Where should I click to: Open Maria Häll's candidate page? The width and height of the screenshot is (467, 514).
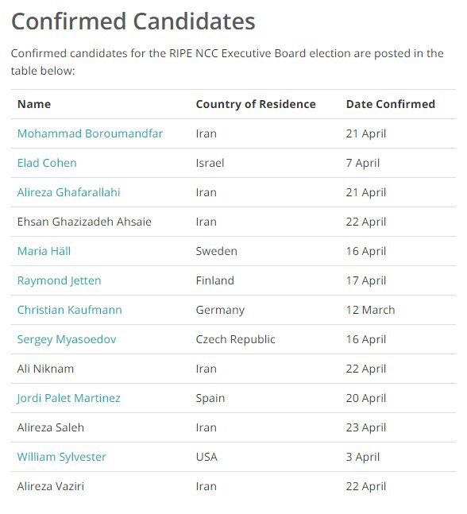pyautogui.click(x=44, y=251)
